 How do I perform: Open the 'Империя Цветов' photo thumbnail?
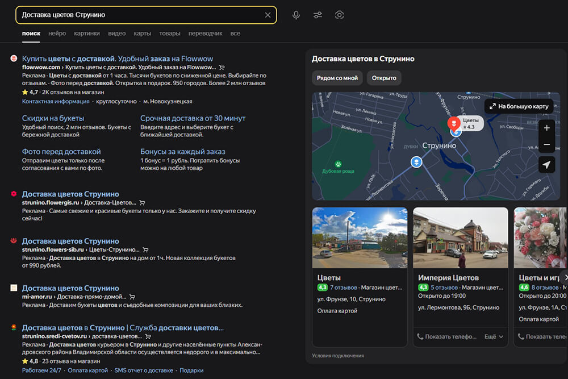[x=461, y=238]
